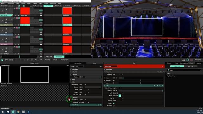Adjust the Crop Opacity slider
Image resolution: width=203 pixels, height=114 pixels.
tap(141, 91)
